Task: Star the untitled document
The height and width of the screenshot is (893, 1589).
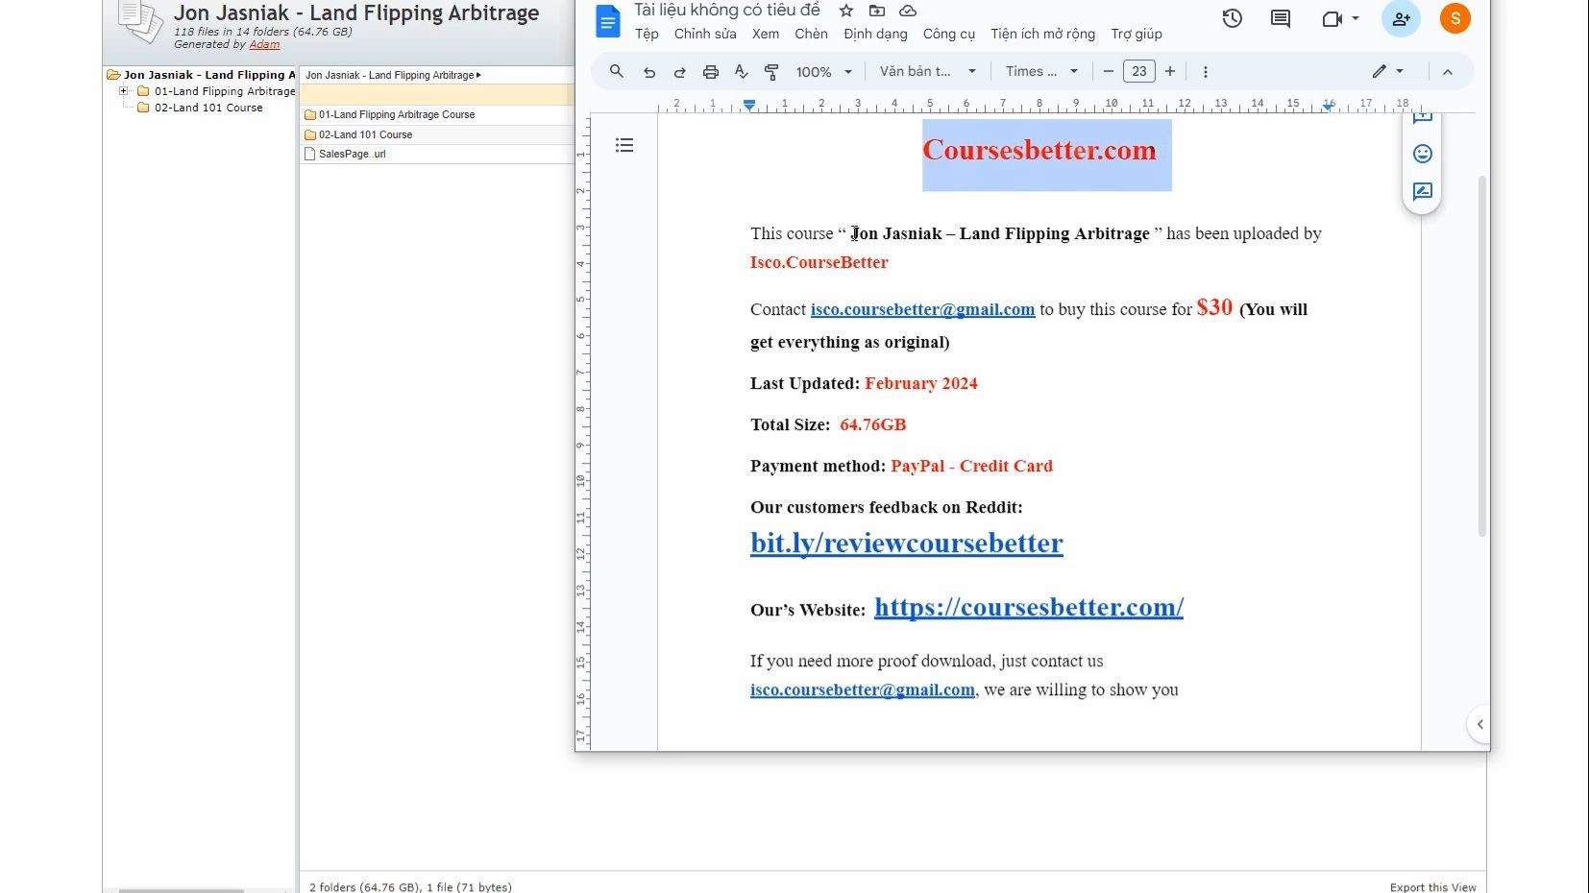Action: 846,11
